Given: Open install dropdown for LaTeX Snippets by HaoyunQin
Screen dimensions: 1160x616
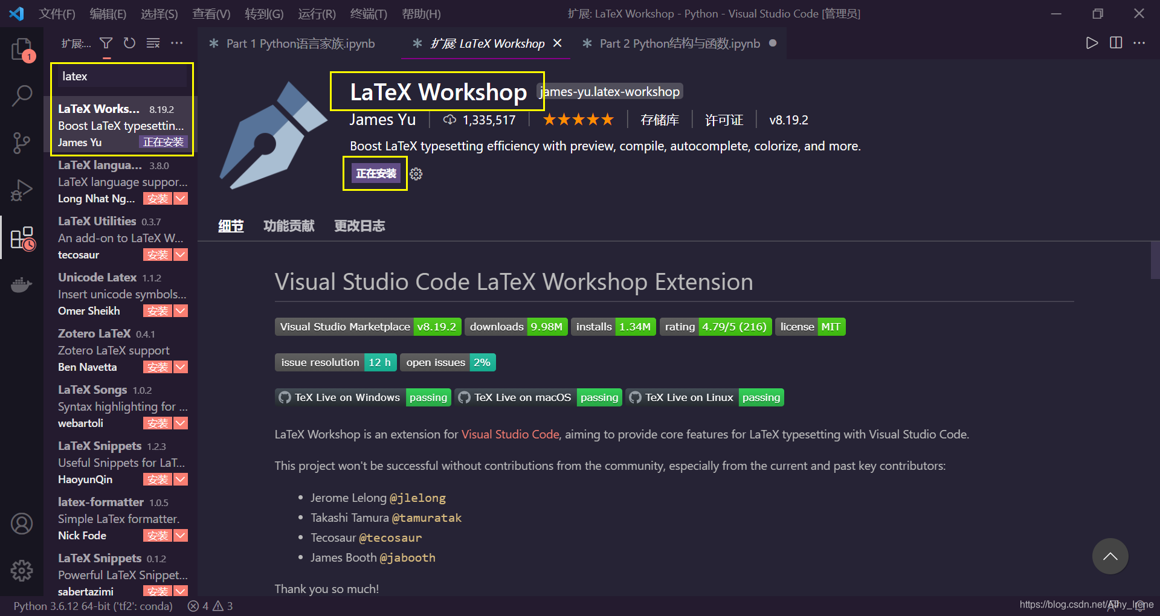Looking at the screenshot, I should [x=181, y=480].
